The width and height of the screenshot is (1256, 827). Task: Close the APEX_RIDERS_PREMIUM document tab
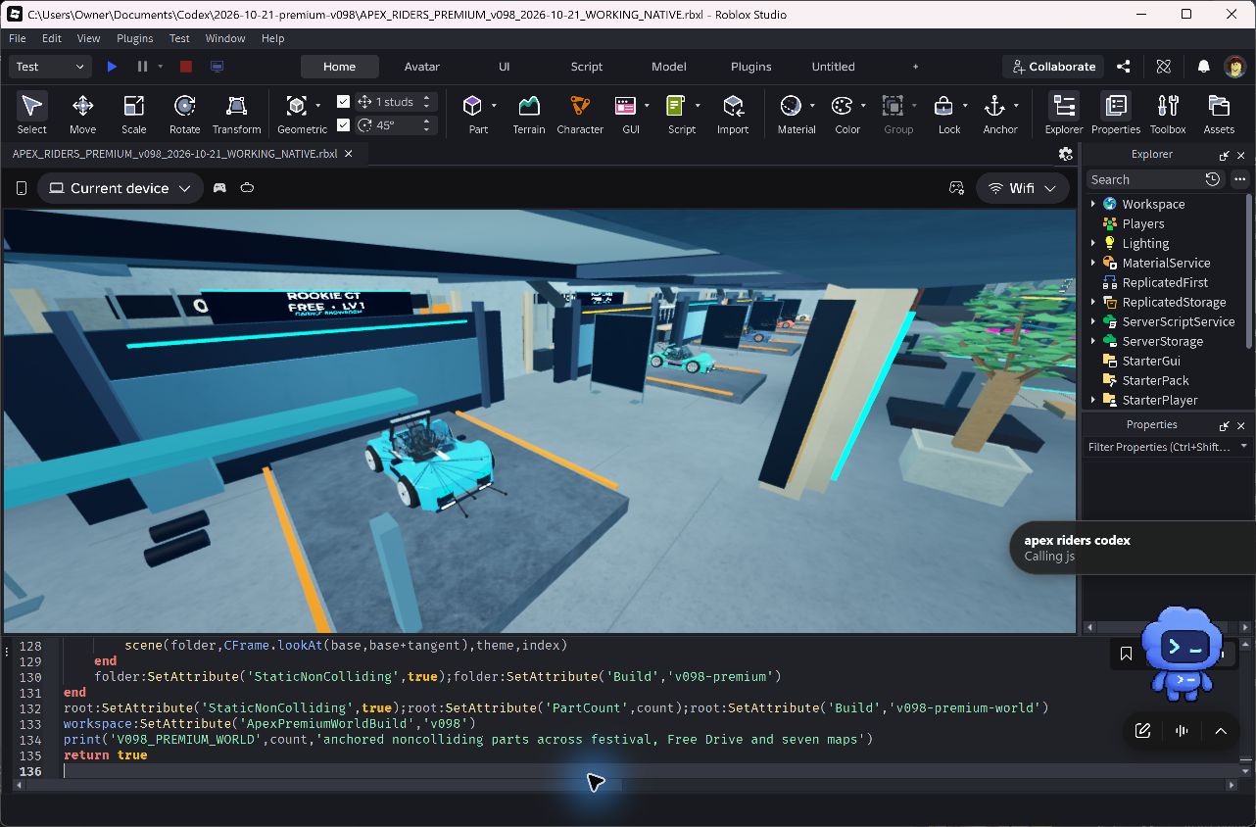point(349,154)
